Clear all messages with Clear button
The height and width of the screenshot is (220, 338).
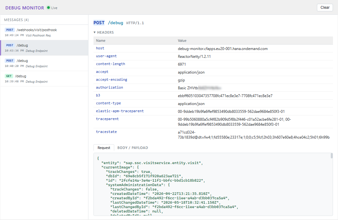click(325, 8)
